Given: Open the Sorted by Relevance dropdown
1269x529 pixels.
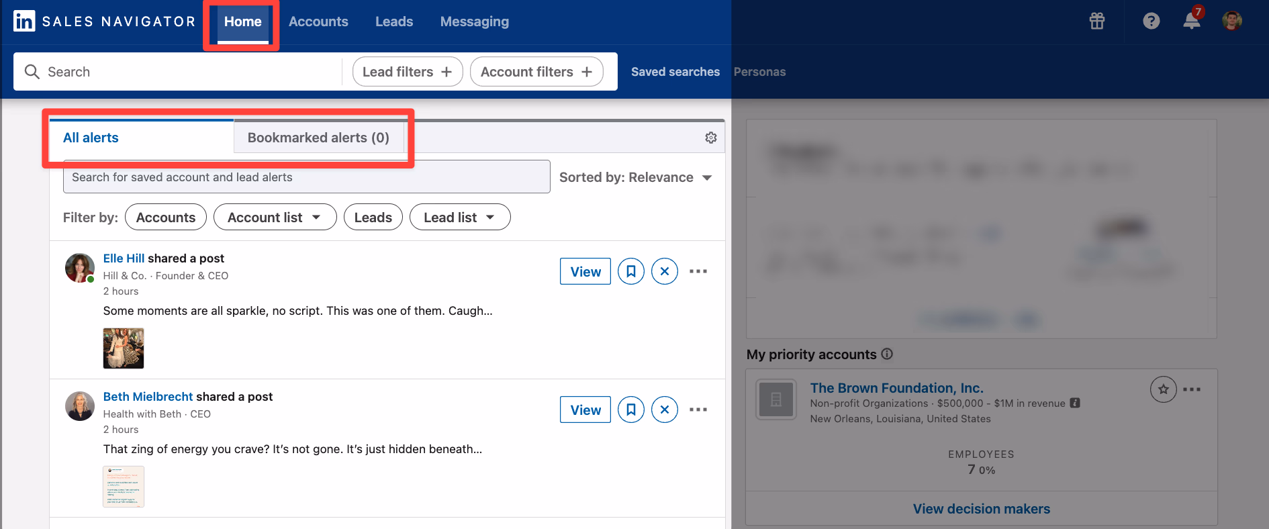Looking at the screenshot, I should pos(635,177).
